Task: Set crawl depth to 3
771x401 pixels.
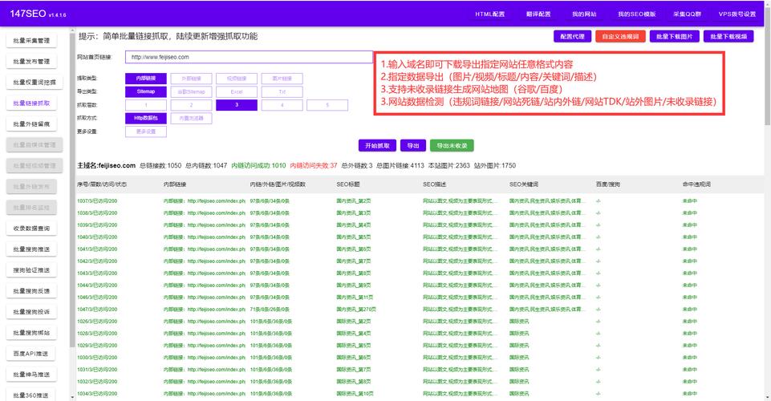Action: 237,105
